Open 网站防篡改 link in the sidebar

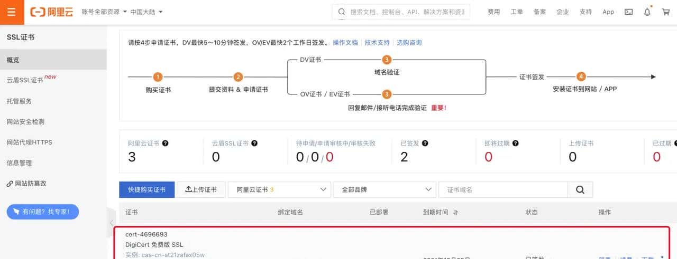click(x=26, y=184)
